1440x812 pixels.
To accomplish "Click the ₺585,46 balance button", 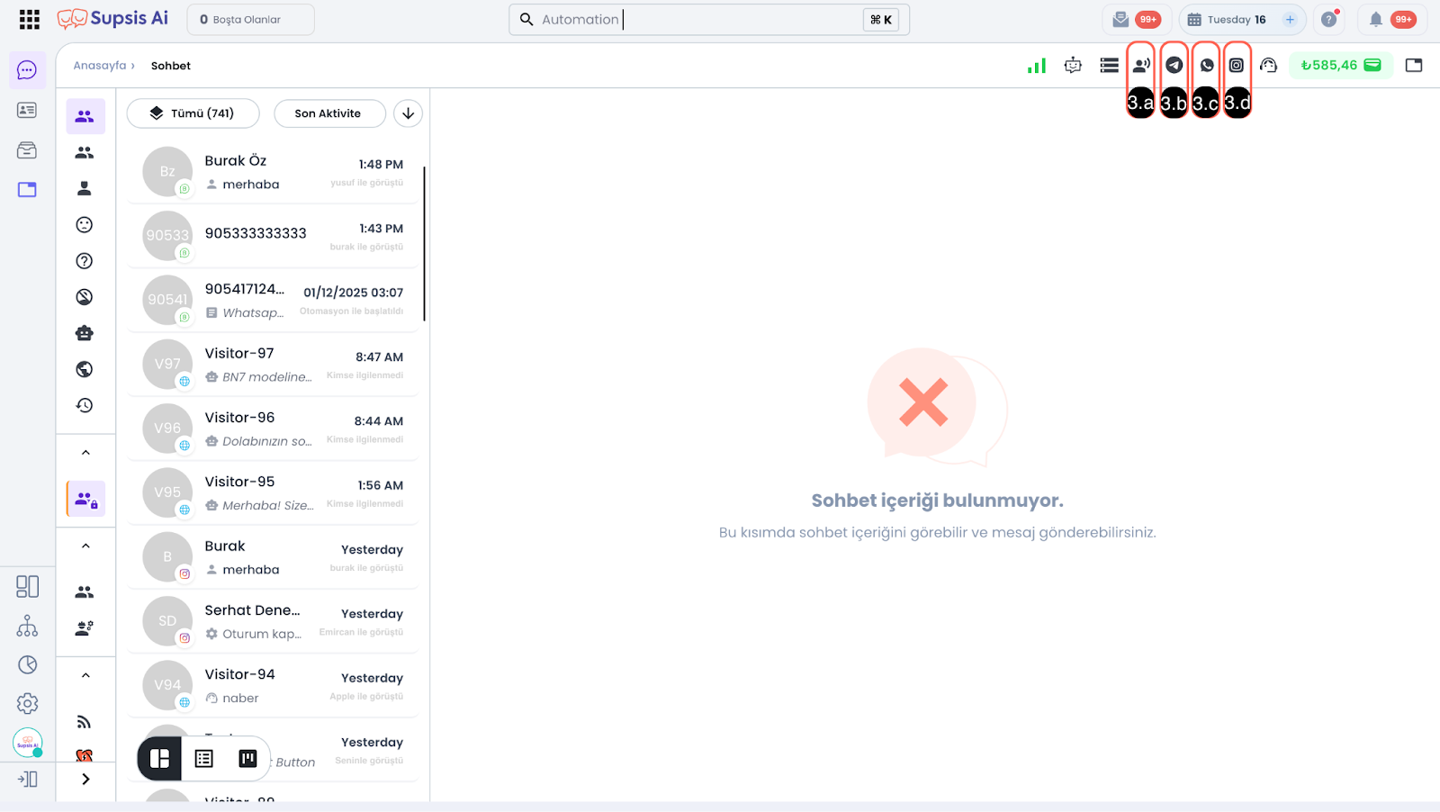I will tap(1340, 65).
